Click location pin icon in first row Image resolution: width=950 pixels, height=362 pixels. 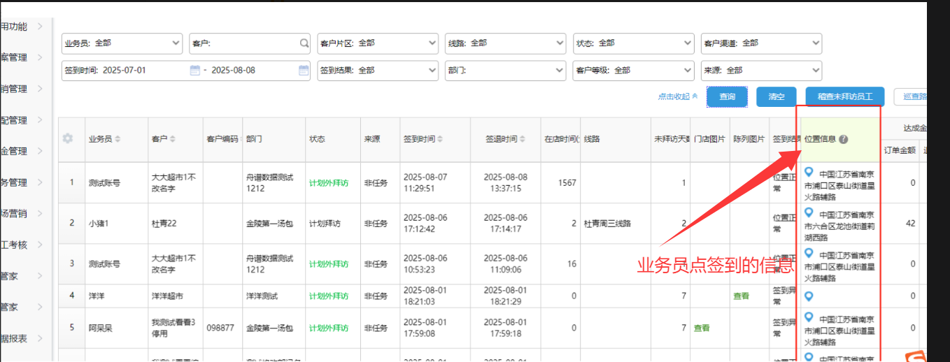(809, 172)
